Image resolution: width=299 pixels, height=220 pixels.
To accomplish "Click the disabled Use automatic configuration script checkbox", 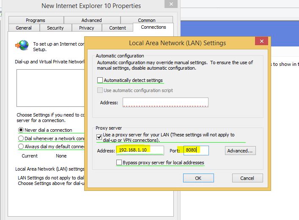I will 100,90.
